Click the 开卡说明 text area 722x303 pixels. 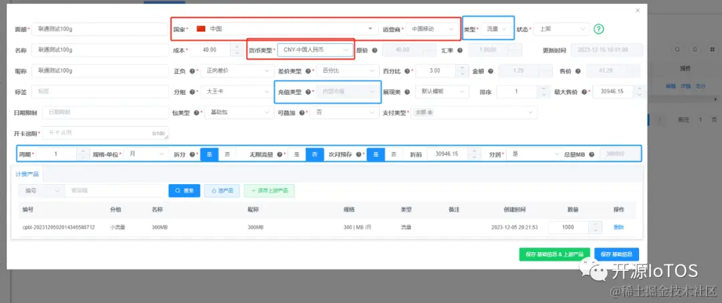(x=106, y=133)
